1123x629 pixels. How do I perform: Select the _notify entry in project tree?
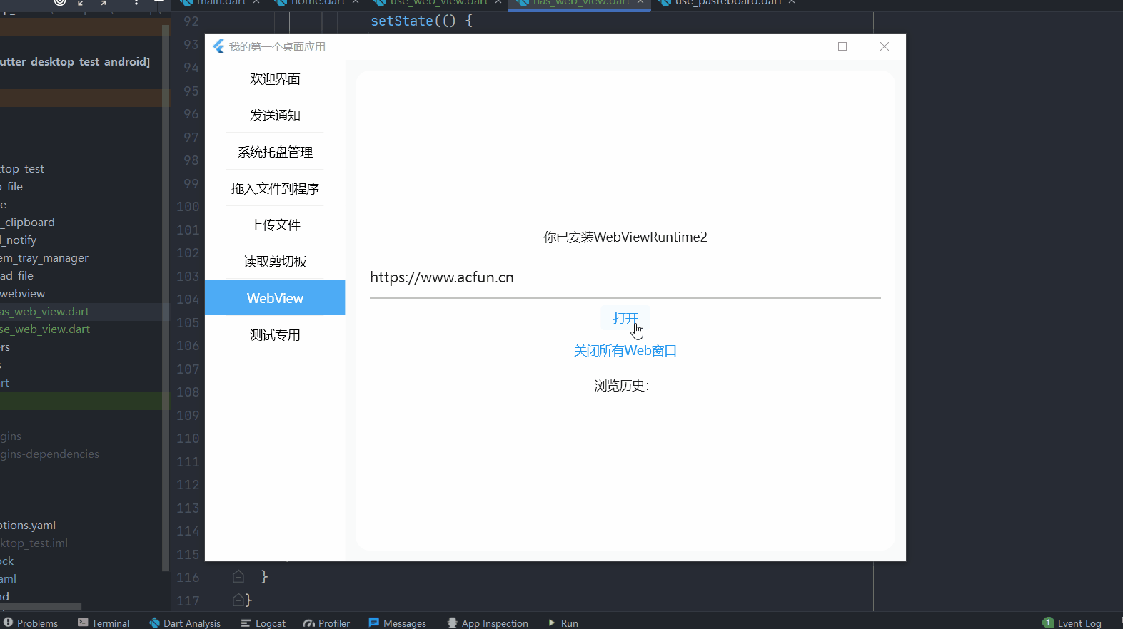click(x=18, y=240)
